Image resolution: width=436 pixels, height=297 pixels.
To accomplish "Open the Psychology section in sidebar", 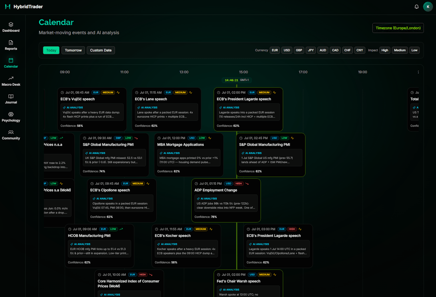I will [11, 117].
